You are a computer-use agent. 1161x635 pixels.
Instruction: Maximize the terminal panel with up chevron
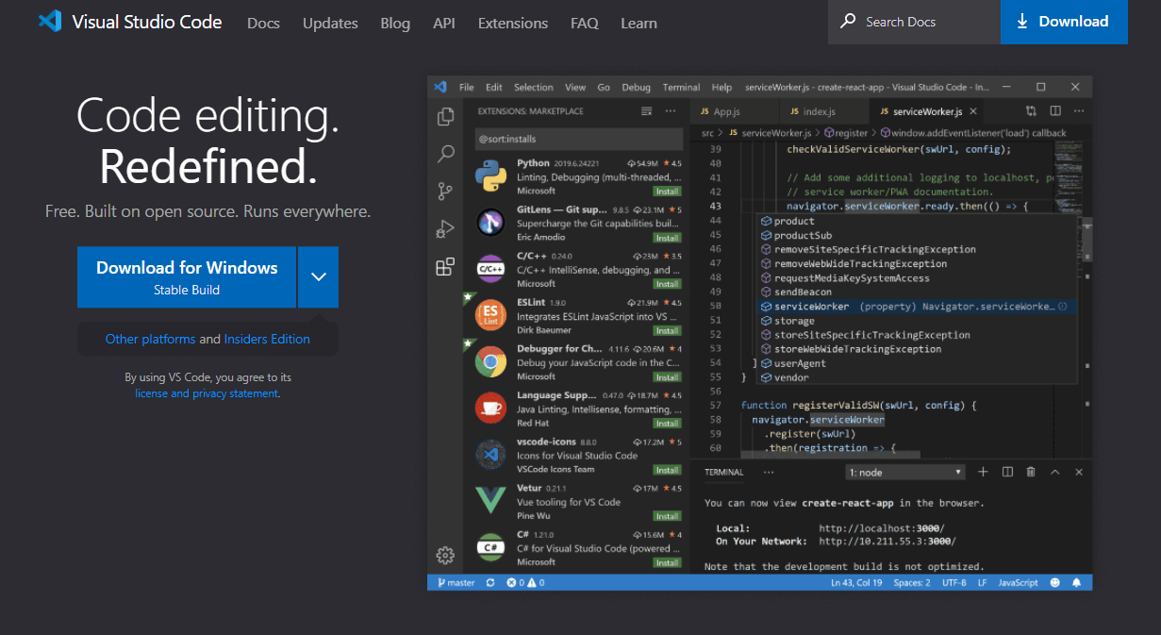pyautogui.click(x=1055, y=472)
